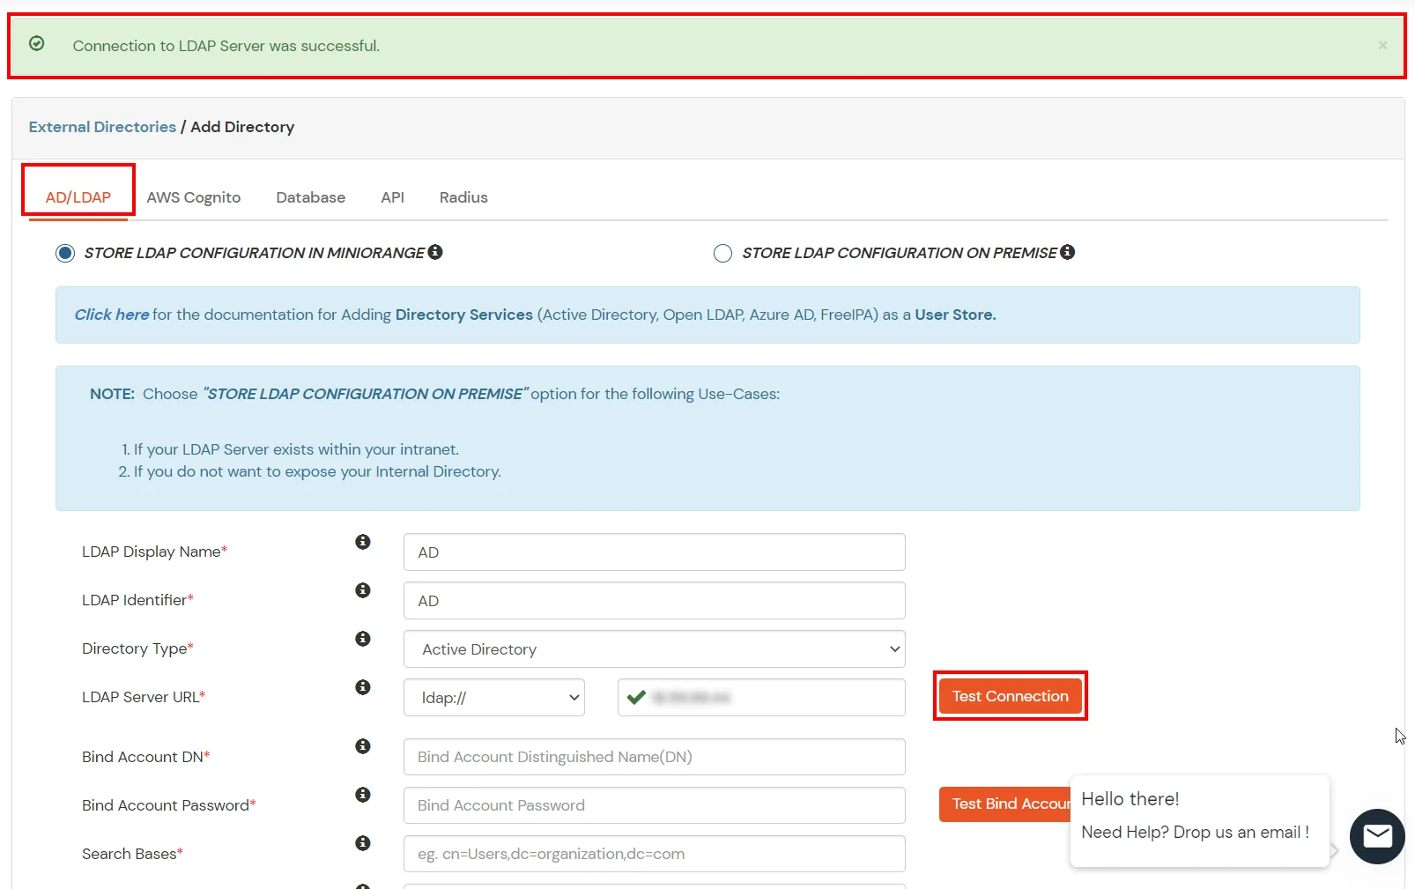Switch to the AWS Cognito tab
The width and height of the screenshot is (1415, 889).
coord(194,197)
